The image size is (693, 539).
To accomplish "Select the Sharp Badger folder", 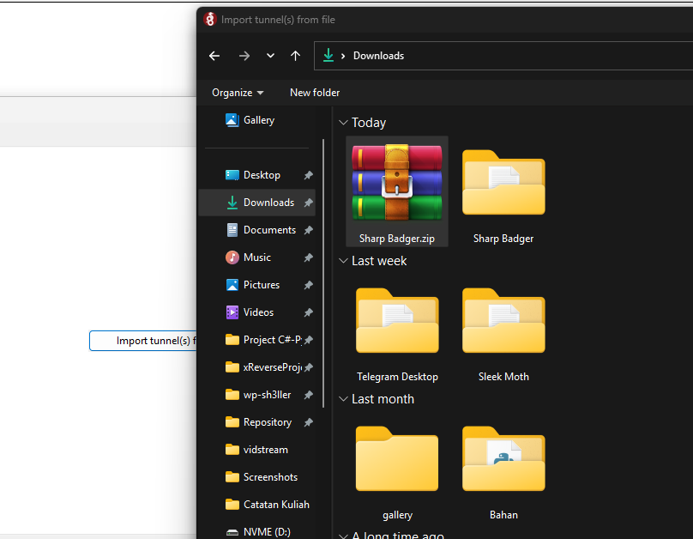I will (x=503, y=184).
